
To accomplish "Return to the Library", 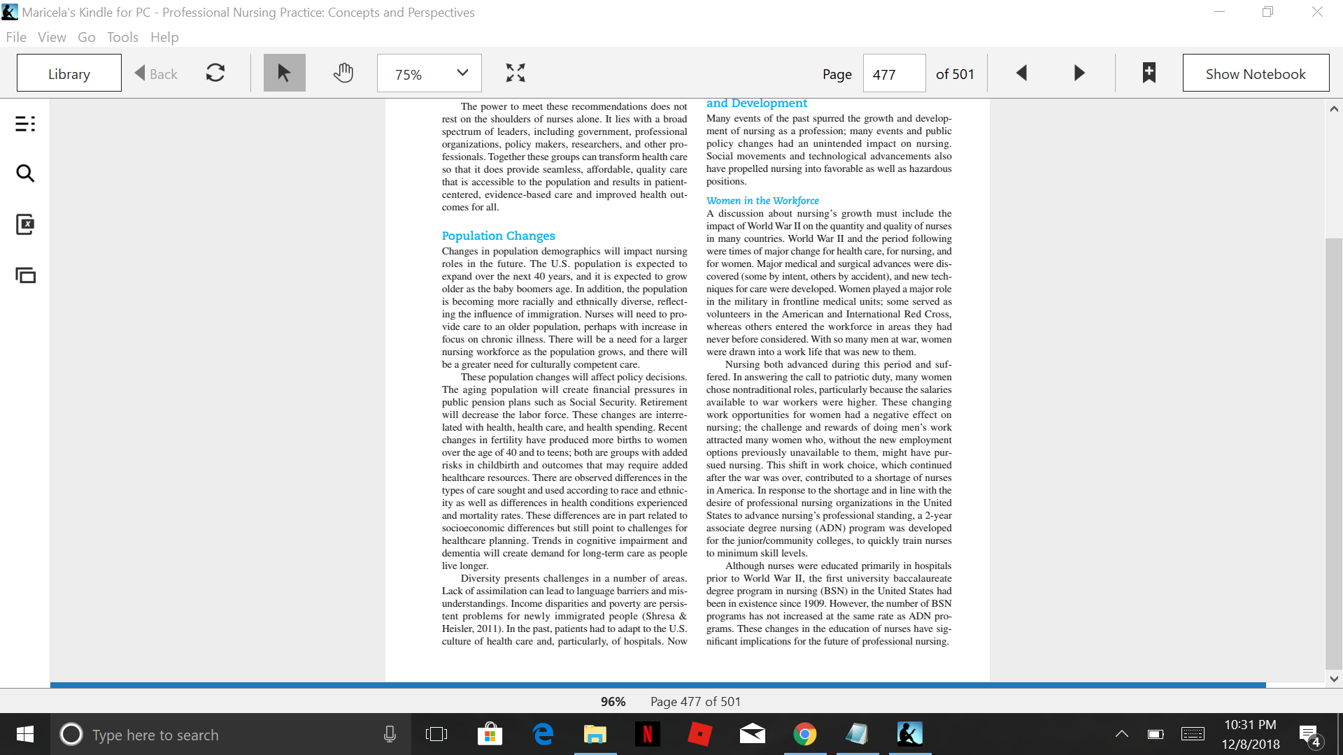I will point(69,73).
